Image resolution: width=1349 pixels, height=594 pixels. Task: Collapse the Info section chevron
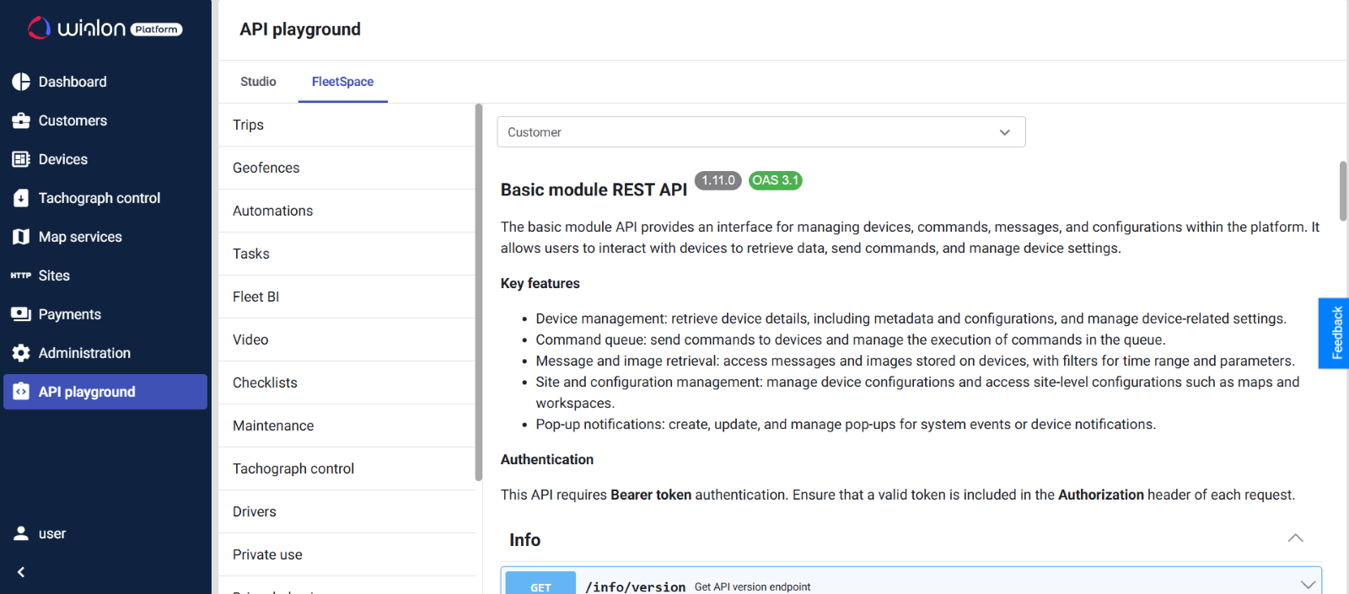[x=1295, y=539]
